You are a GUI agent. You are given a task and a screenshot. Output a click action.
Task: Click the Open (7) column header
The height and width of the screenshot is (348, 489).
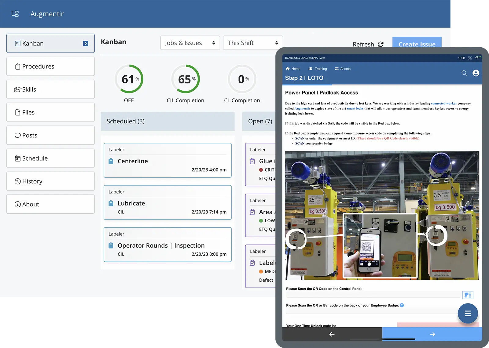pos(259,121)
